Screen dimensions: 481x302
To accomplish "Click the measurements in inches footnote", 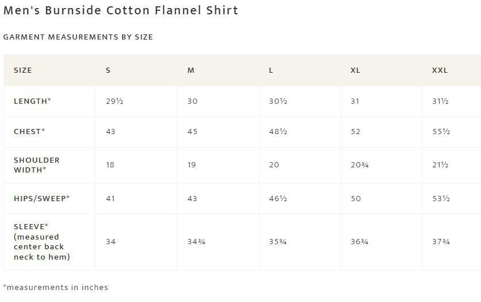I will 56,287.
